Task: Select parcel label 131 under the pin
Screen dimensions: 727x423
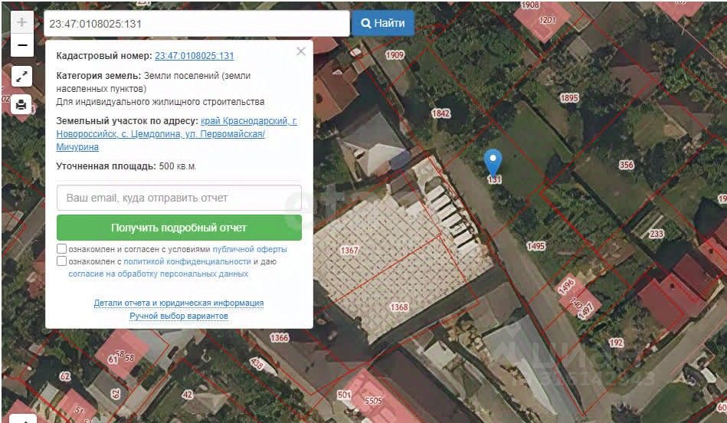Action: point(494,179)
